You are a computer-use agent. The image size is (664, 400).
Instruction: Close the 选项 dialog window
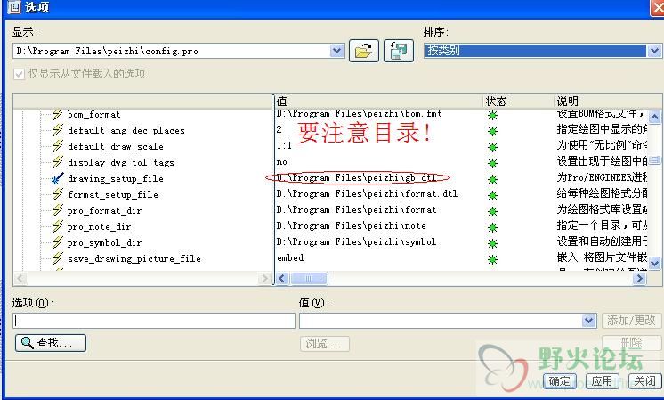point(657,8)
